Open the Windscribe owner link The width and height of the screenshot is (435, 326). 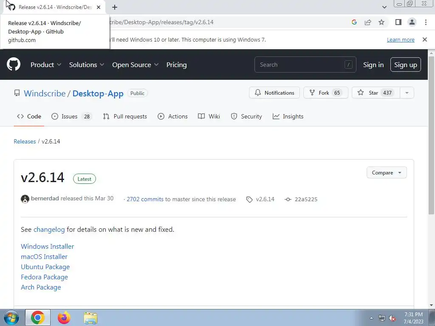(x=45, y=93)
